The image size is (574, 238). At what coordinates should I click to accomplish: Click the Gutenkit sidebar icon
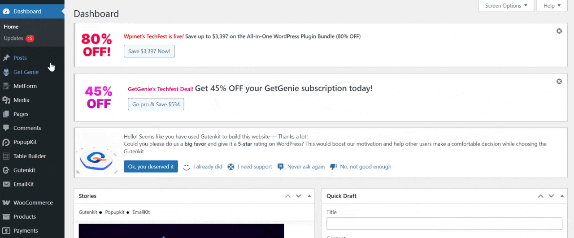[6, 170]
